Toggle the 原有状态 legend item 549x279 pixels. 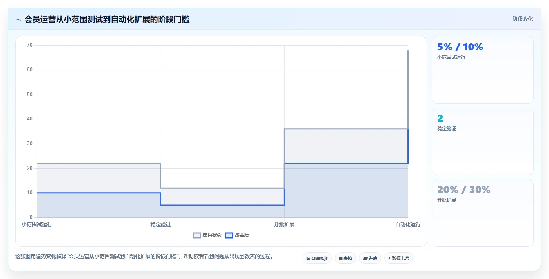(207, 235)
